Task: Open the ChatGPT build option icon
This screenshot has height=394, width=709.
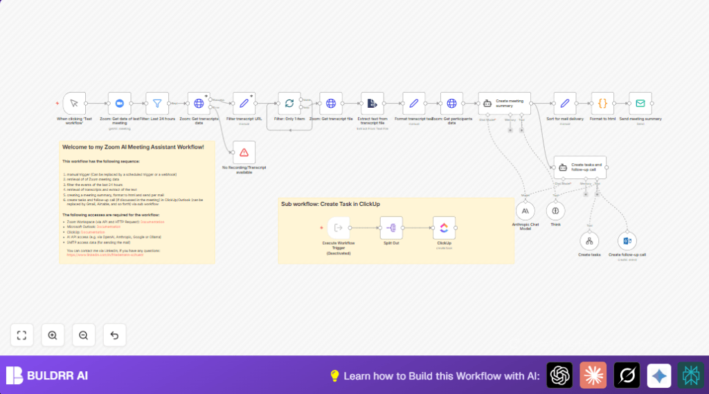Action: pos(559,375)
